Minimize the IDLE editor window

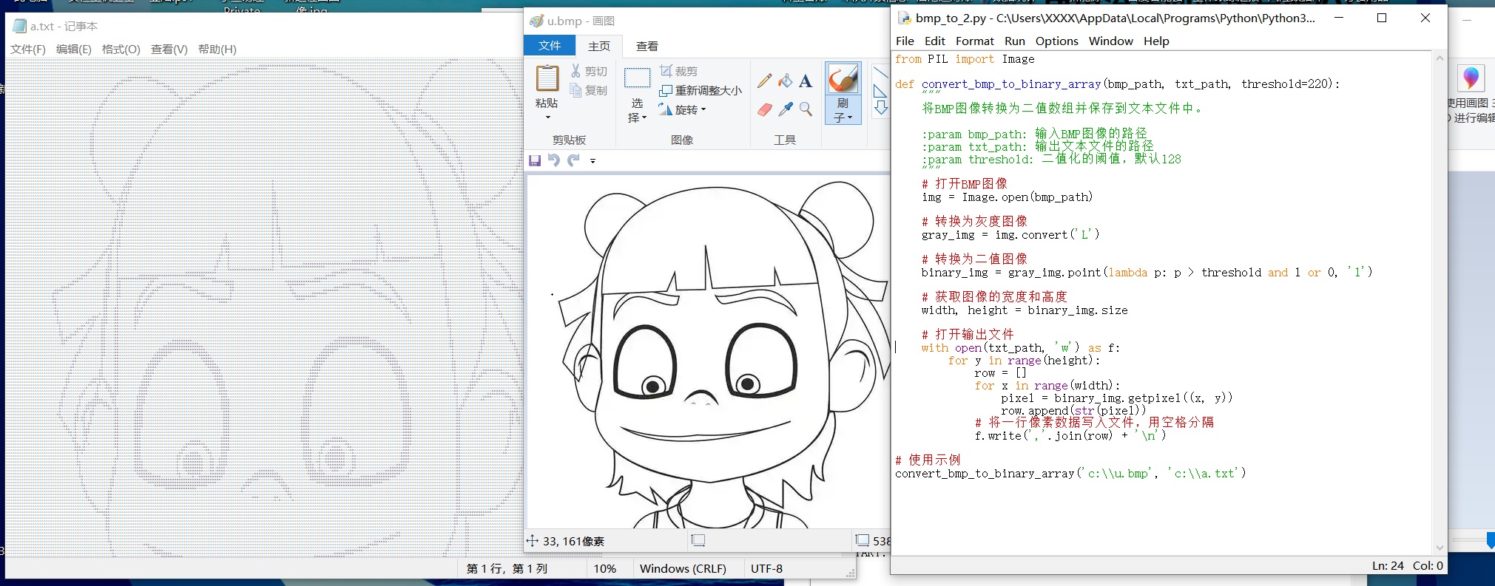coord(1339,18)
